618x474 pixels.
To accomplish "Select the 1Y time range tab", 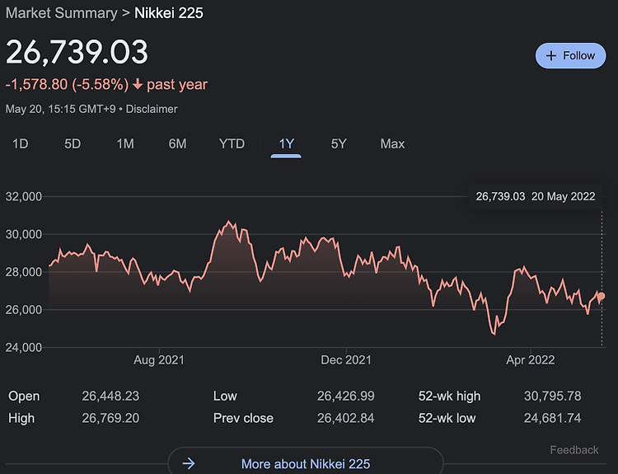I will pos(286,144).
